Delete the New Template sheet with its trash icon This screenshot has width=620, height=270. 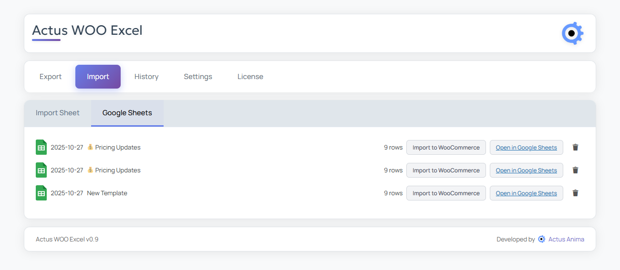pos(575,193)
